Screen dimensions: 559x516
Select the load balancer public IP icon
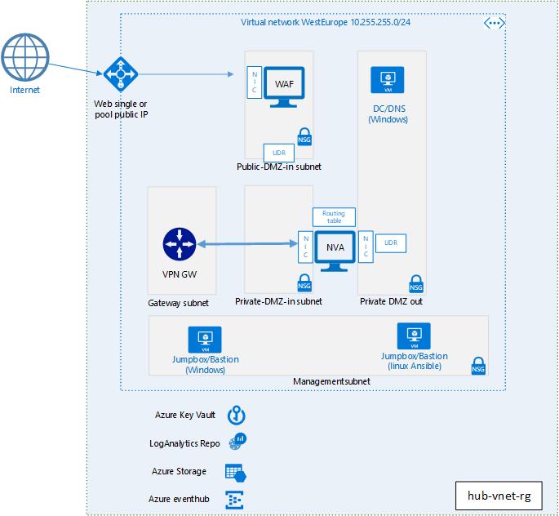click(x=121, y=74)
